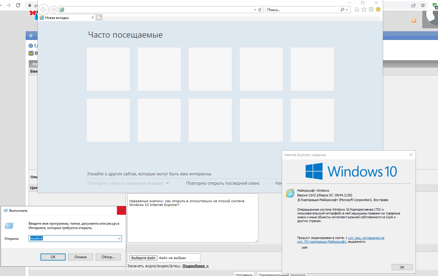Viewport: 438px width, 276px height.
Task: Click the home icon in blue site bar
Action: [x=31, y=36]
